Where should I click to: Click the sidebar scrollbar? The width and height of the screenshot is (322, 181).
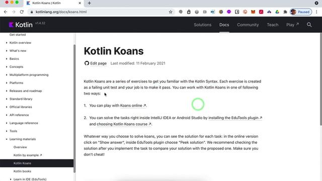[x=74, y=109]
